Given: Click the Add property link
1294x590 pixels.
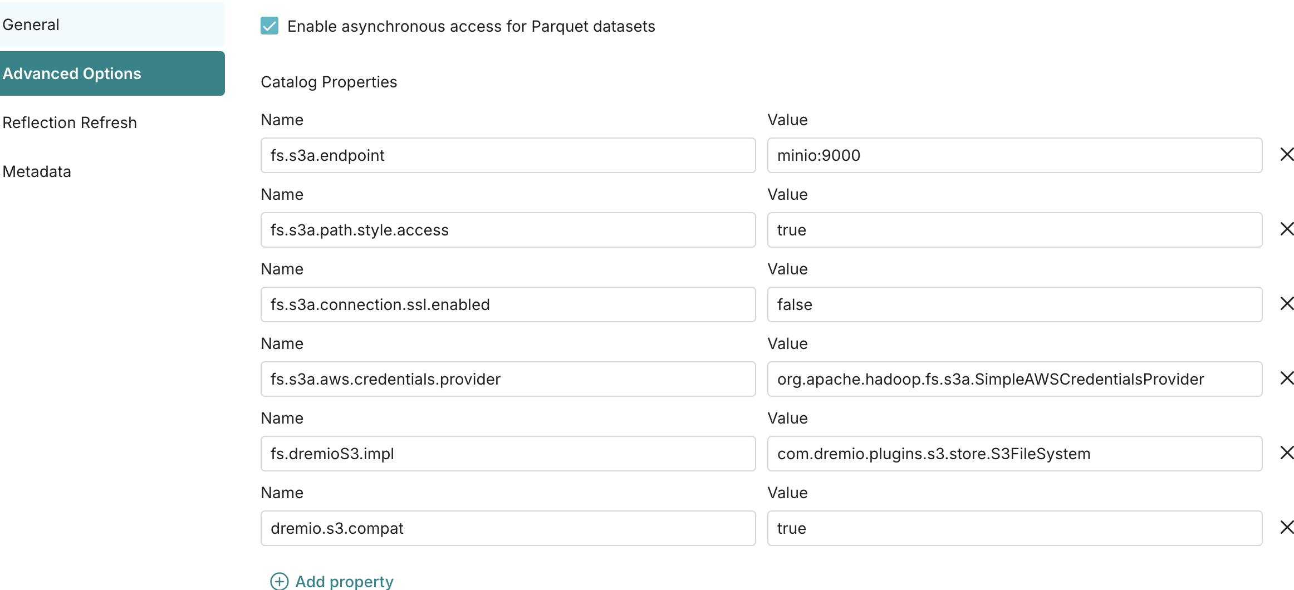Looking at the screenshot, I should click(x=344, y=581).
